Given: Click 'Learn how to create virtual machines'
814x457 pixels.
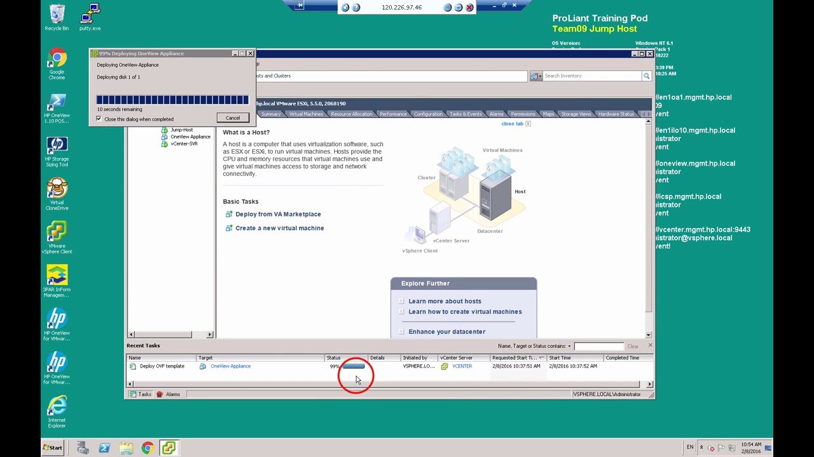Looking at the screenshot, I should coord(465,312).
